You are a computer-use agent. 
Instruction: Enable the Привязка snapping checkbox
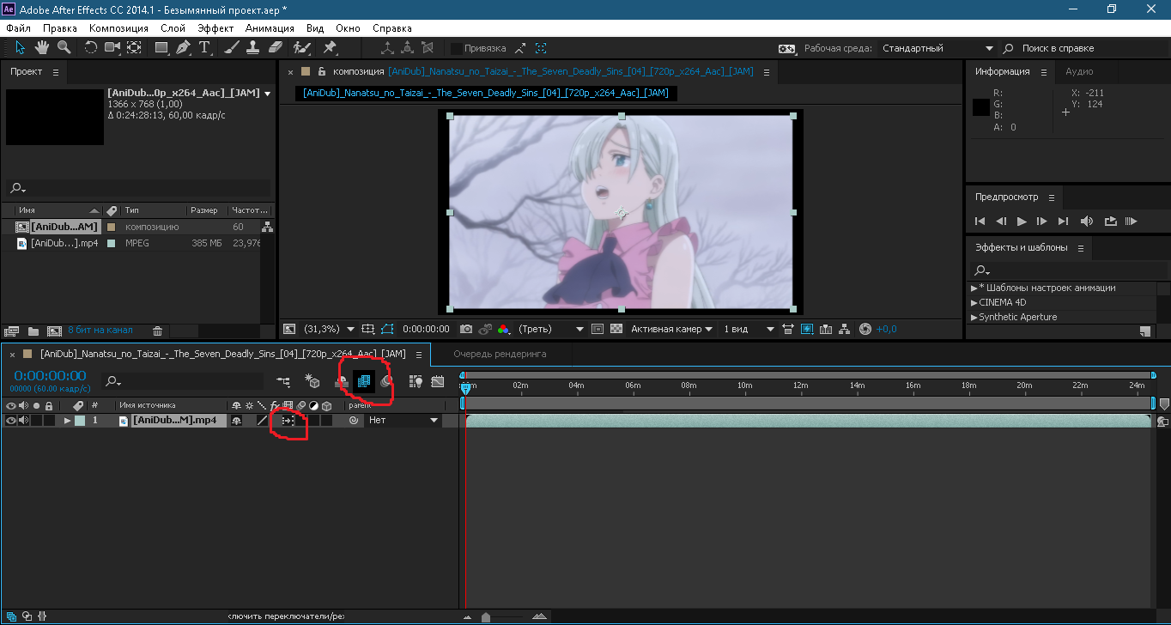457,48
